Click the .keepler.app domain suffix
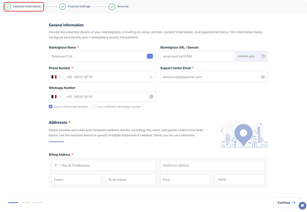Image resolution: width=307 pixels, height=212 pixels. [246, 56]
